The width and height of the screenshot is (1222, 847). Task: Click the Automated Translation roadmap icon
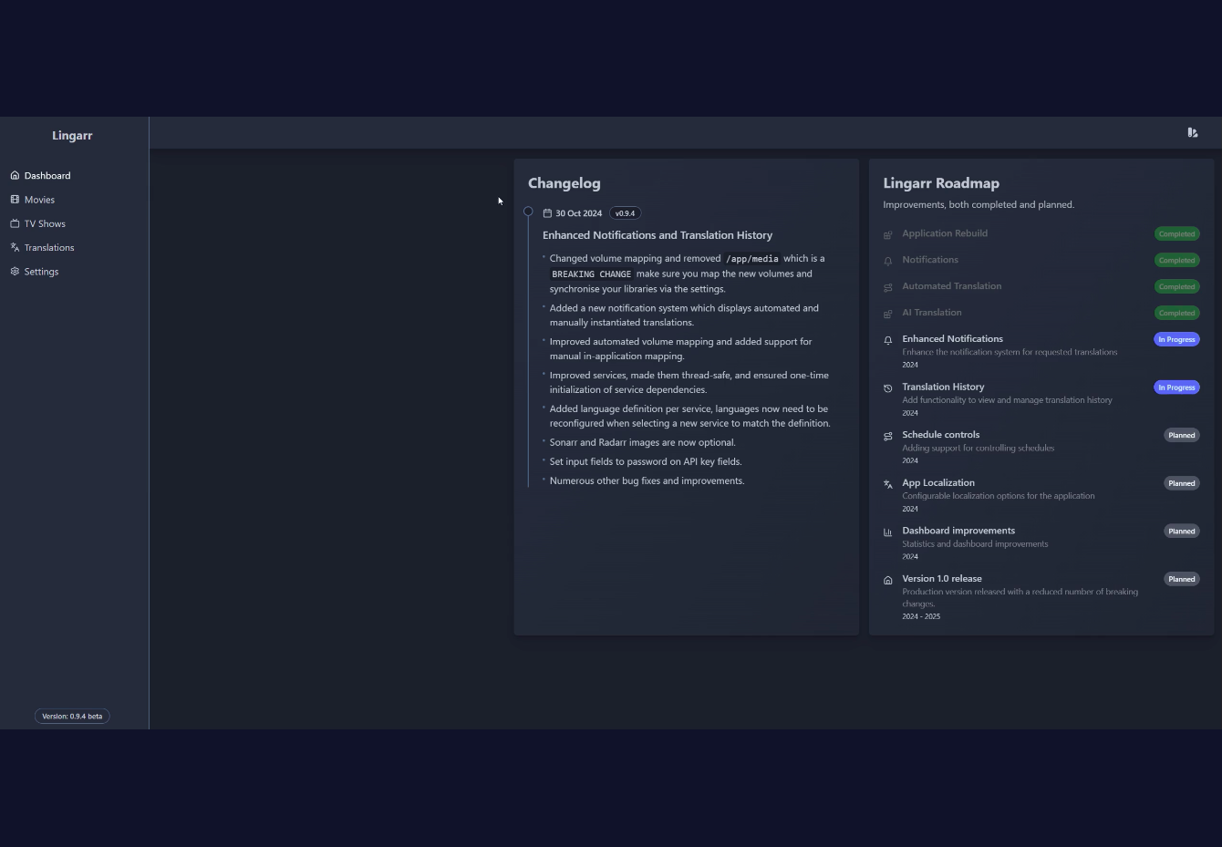coord(888,287)
